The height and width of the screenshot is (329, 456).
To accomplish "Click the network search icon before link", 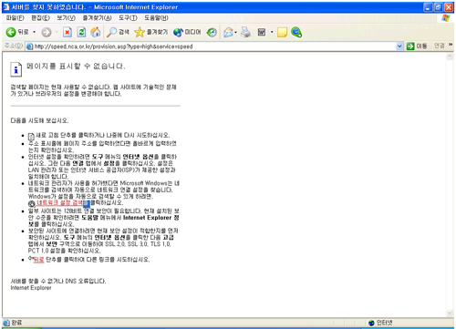I will point(32,204).
